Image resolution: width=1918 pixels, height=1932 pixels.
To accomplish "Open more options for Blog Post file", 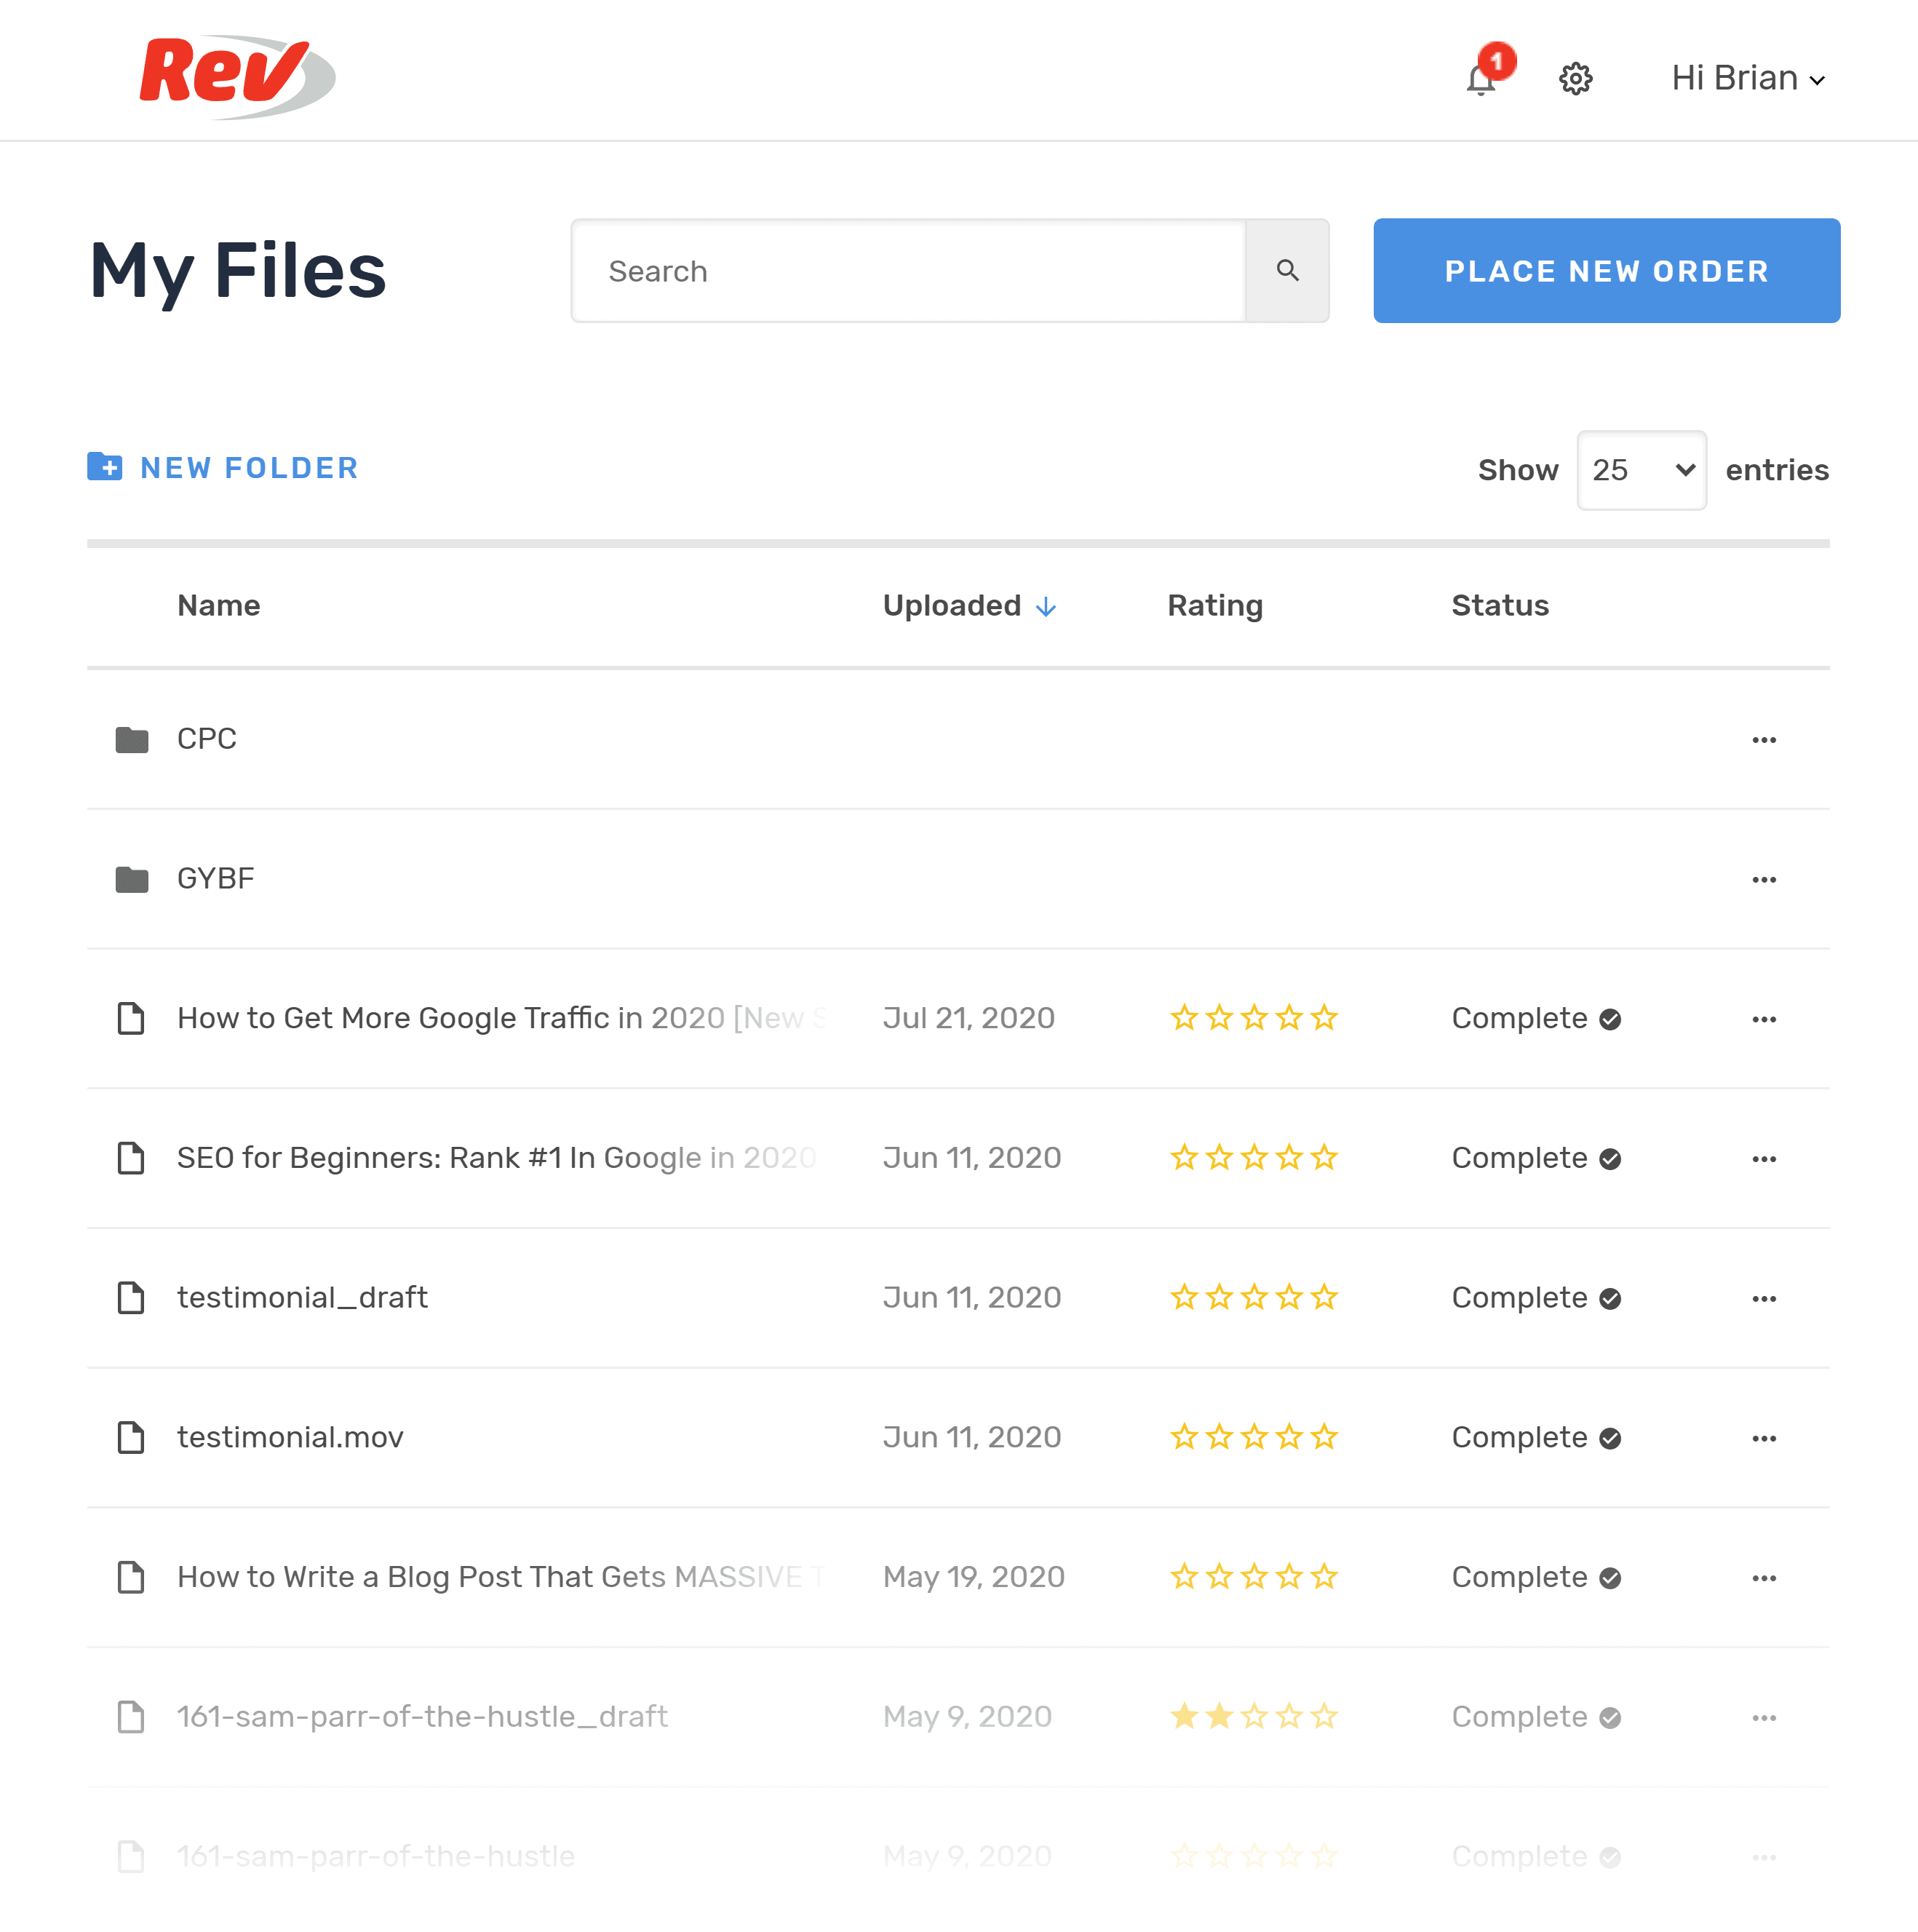I will pos(1764,1580).
